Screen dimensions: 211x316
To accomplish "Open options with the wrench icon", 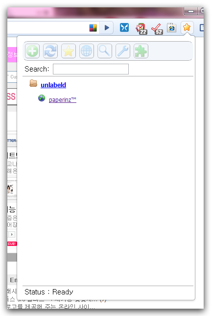I will [123, 51].
